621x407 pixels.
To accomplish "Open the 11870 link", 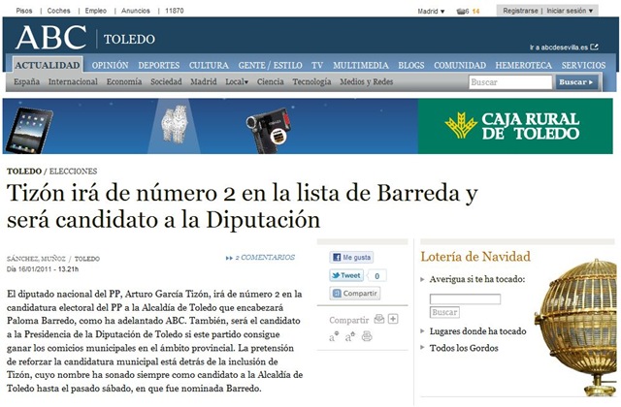I will pos(175,11).
